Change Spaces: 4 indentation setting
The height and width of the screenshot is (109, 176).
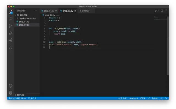point(133,98)
